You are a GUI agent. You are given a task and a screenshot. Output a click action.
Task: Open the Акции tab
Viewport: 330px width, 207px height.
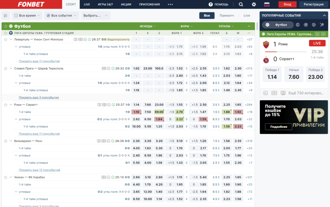pyautogui.click(x=126, y=5)
